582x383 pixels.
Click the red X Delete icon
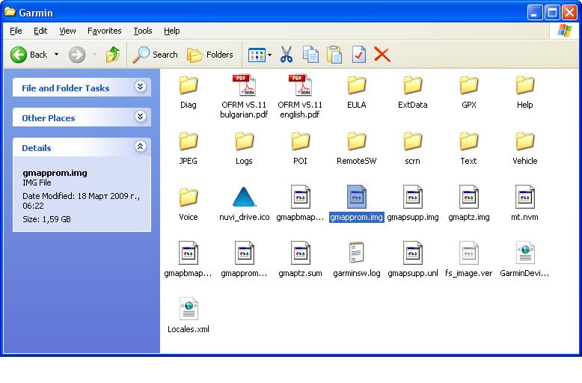click(382, 55)
